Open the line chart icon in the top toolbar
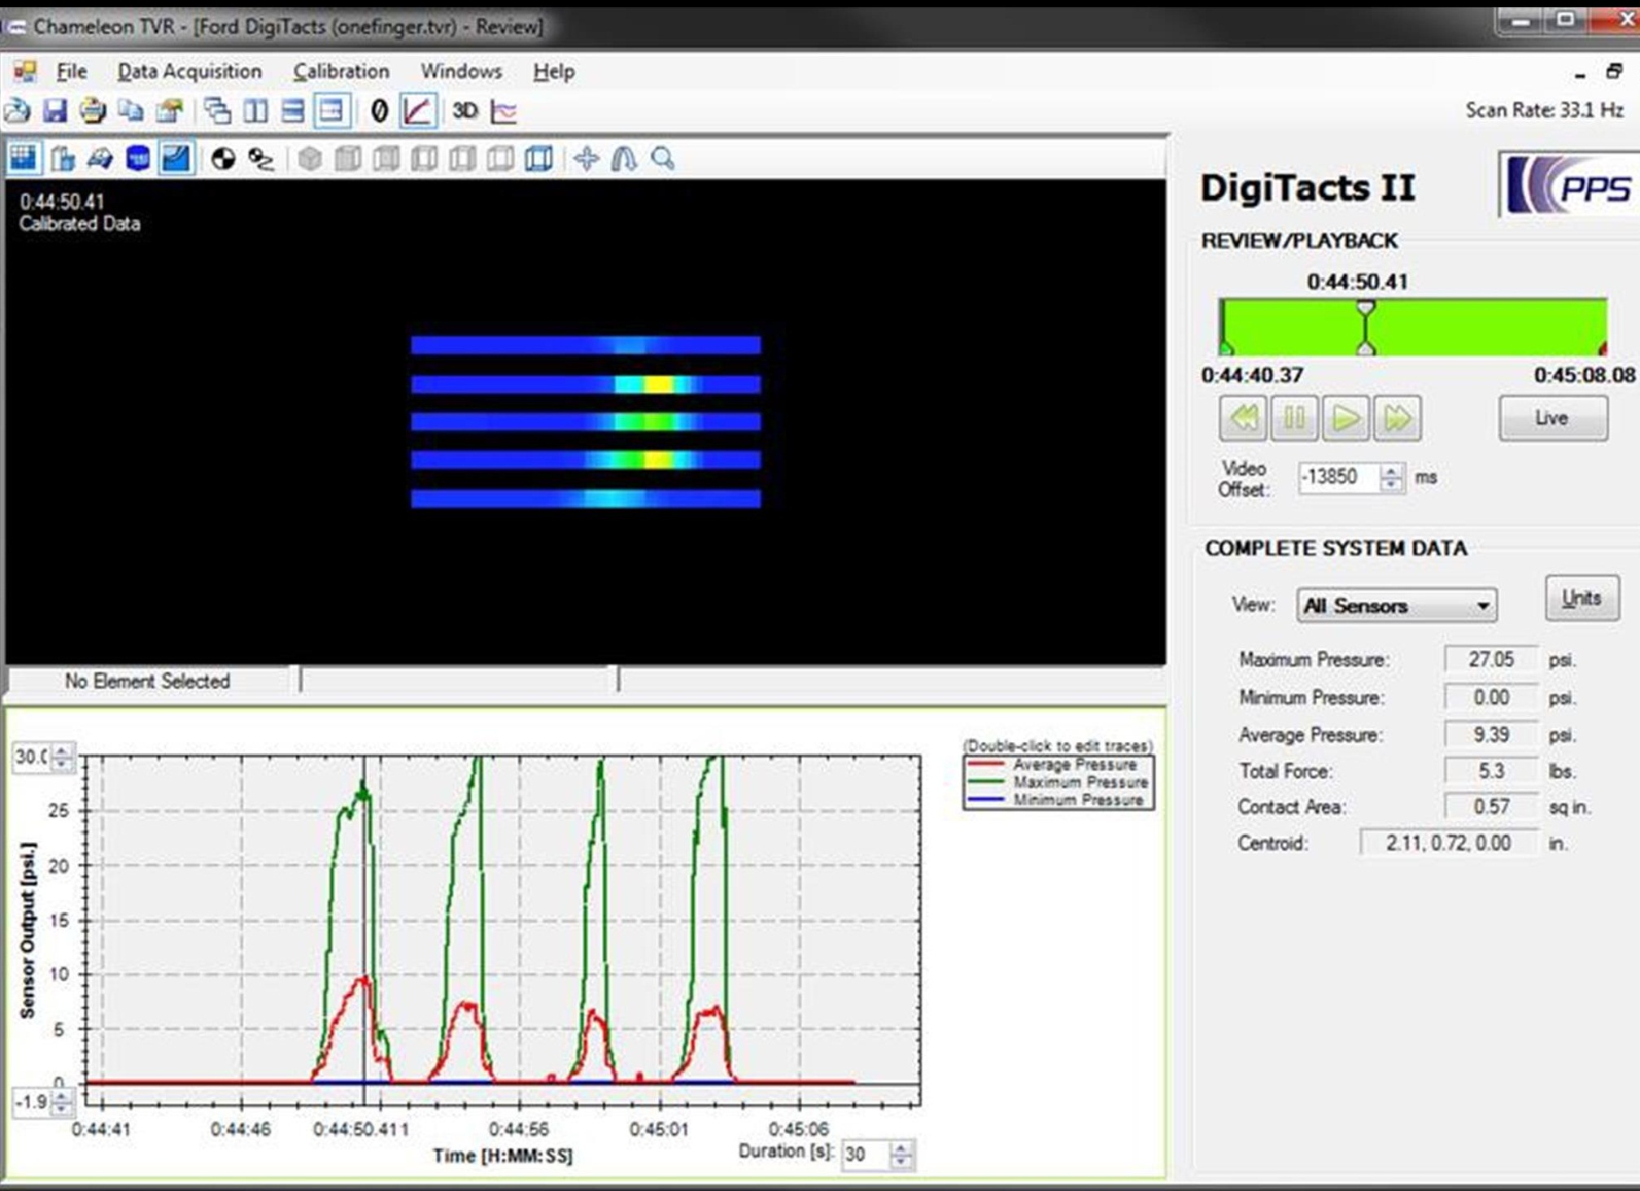Screen dimensions: 1640x1191 pos(504,111)
